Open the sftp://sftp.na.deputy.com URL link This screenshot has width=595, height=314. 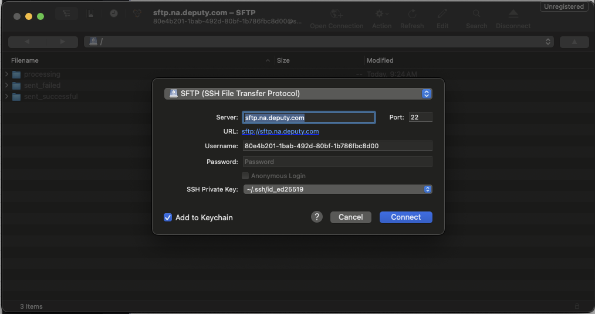click(x=280, y=131)
